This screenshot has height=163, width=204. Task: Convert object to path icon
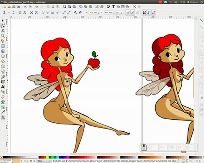[76, 13]
